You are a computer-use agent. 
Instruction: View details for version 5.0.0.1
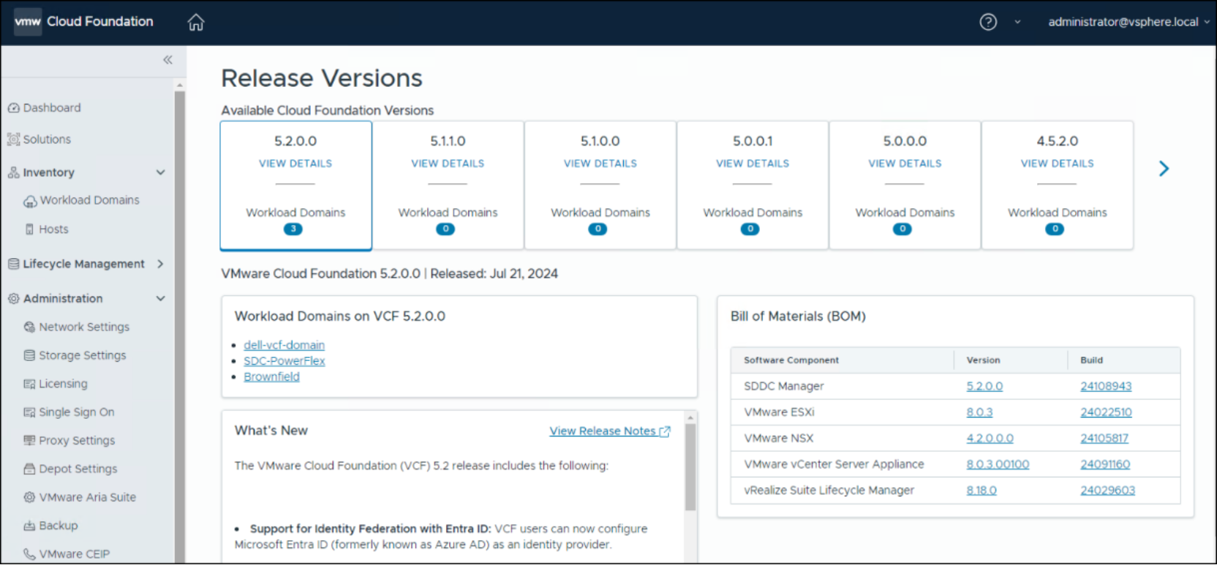753,164
